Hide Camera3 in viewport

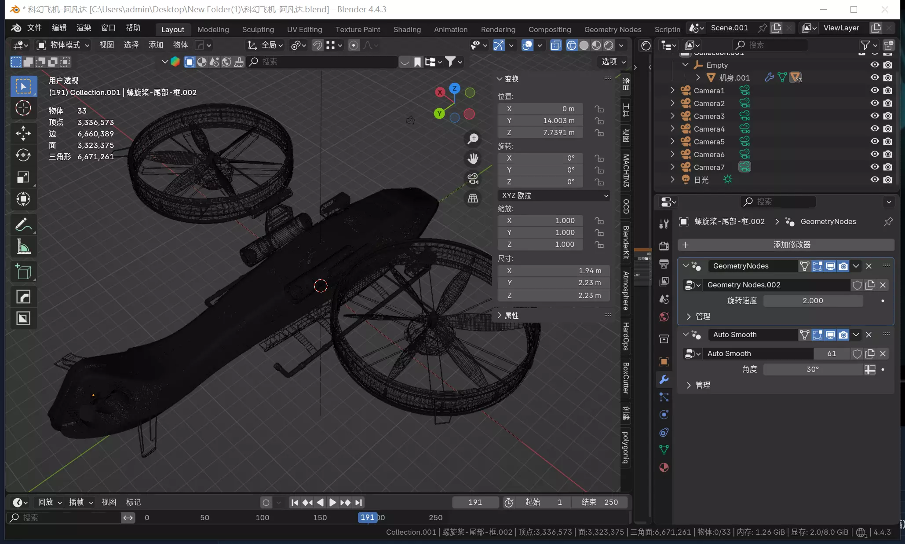(x=875, y=116)
